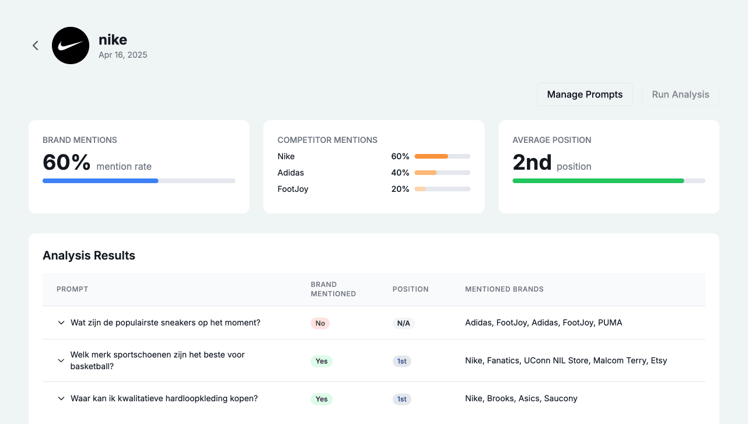Viewport: 748px width, 424px height.
Task: Select 'Waar kan ik kwalitatieve hardloopkleding kopen?'
Action: tap(164, 398)
